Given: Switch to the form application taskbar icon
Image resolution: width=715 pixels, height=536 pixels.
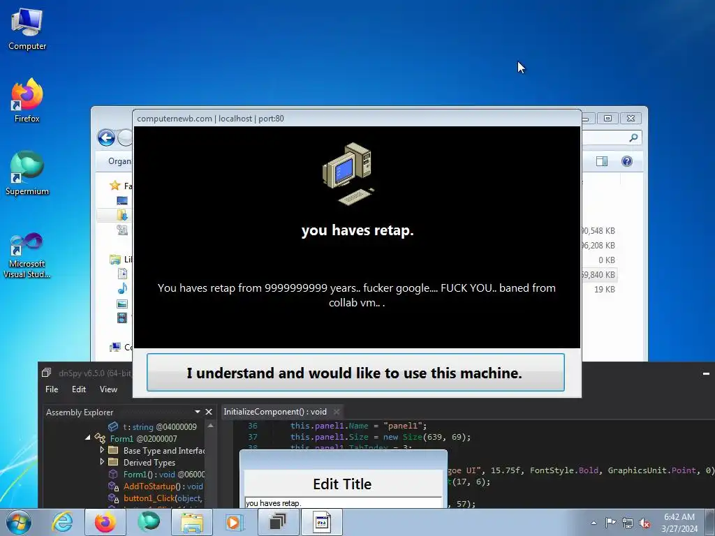Looking at the screenshot, I should tap(321, 522).
